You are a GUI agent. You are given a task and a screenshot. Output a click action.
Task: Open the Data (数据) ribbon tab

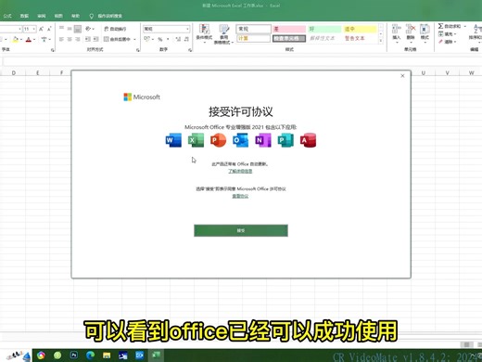point(24,16)
